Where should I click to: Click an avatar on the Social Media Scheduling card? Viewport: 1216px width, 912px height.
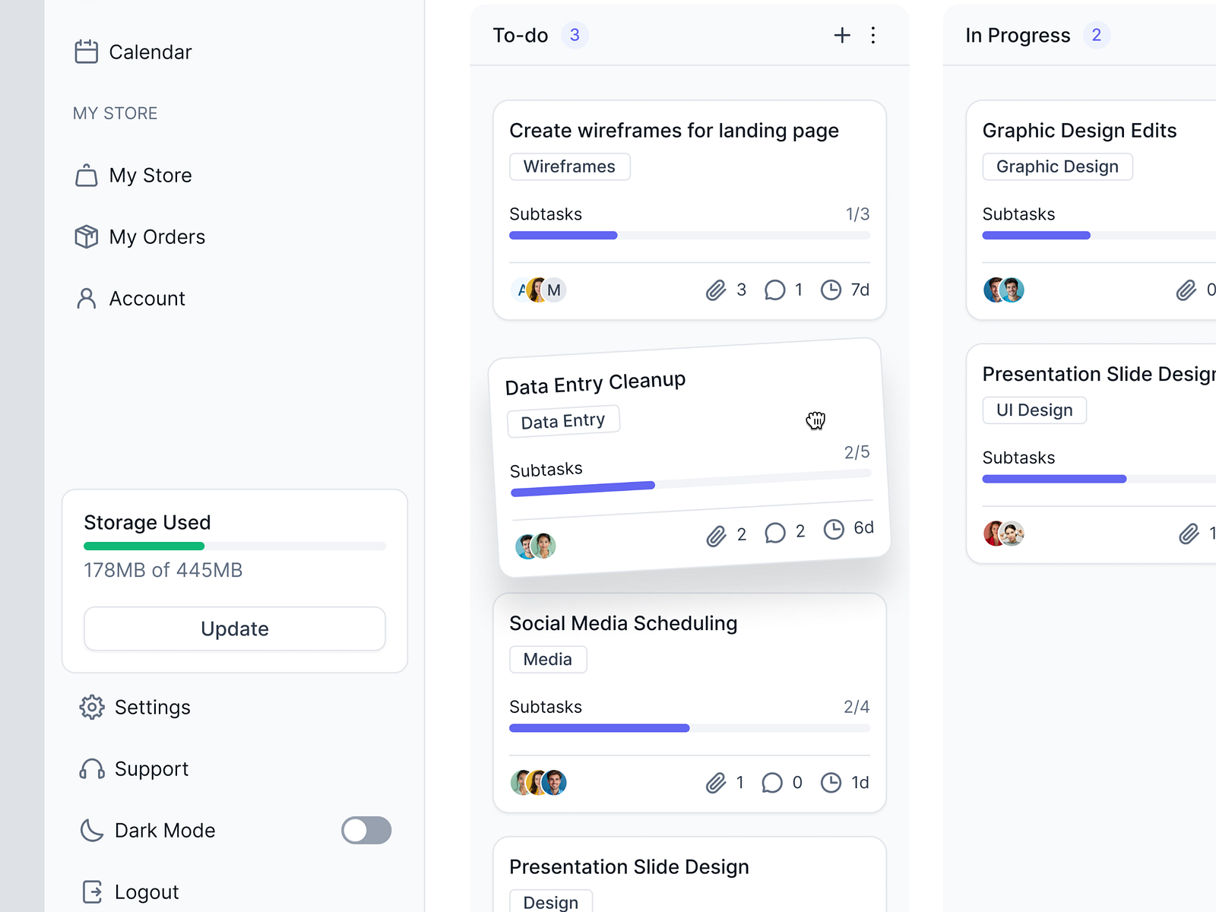[539, 782]
